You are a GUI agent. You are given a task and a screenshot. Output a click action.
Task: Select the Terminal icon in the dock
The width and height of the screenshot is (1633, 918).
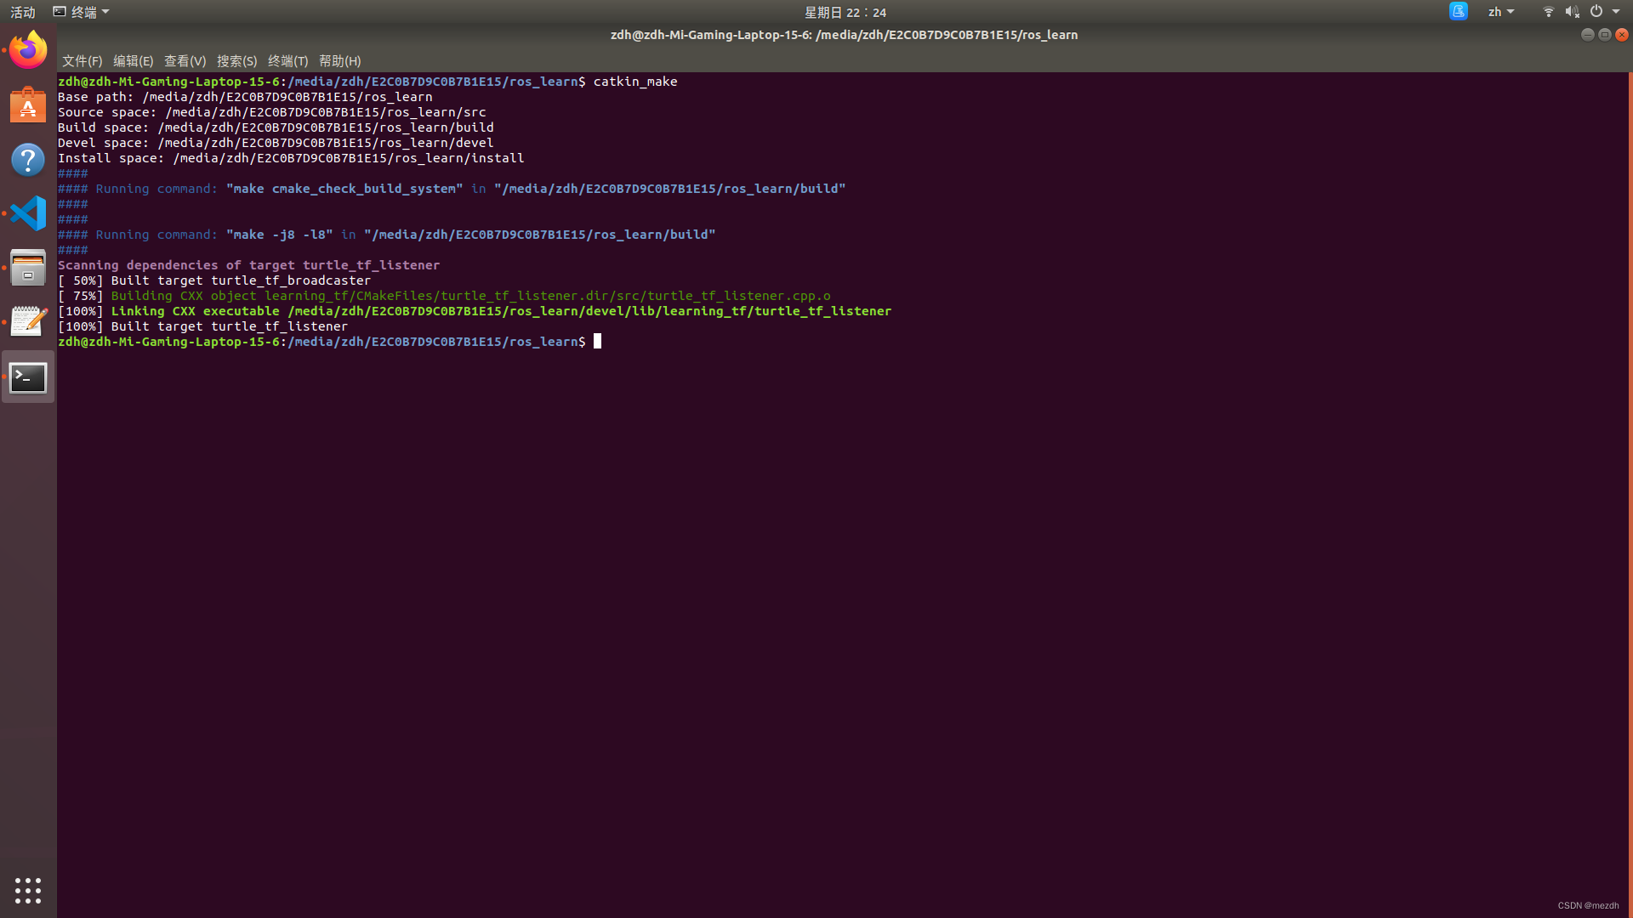[x=28, y=377]
